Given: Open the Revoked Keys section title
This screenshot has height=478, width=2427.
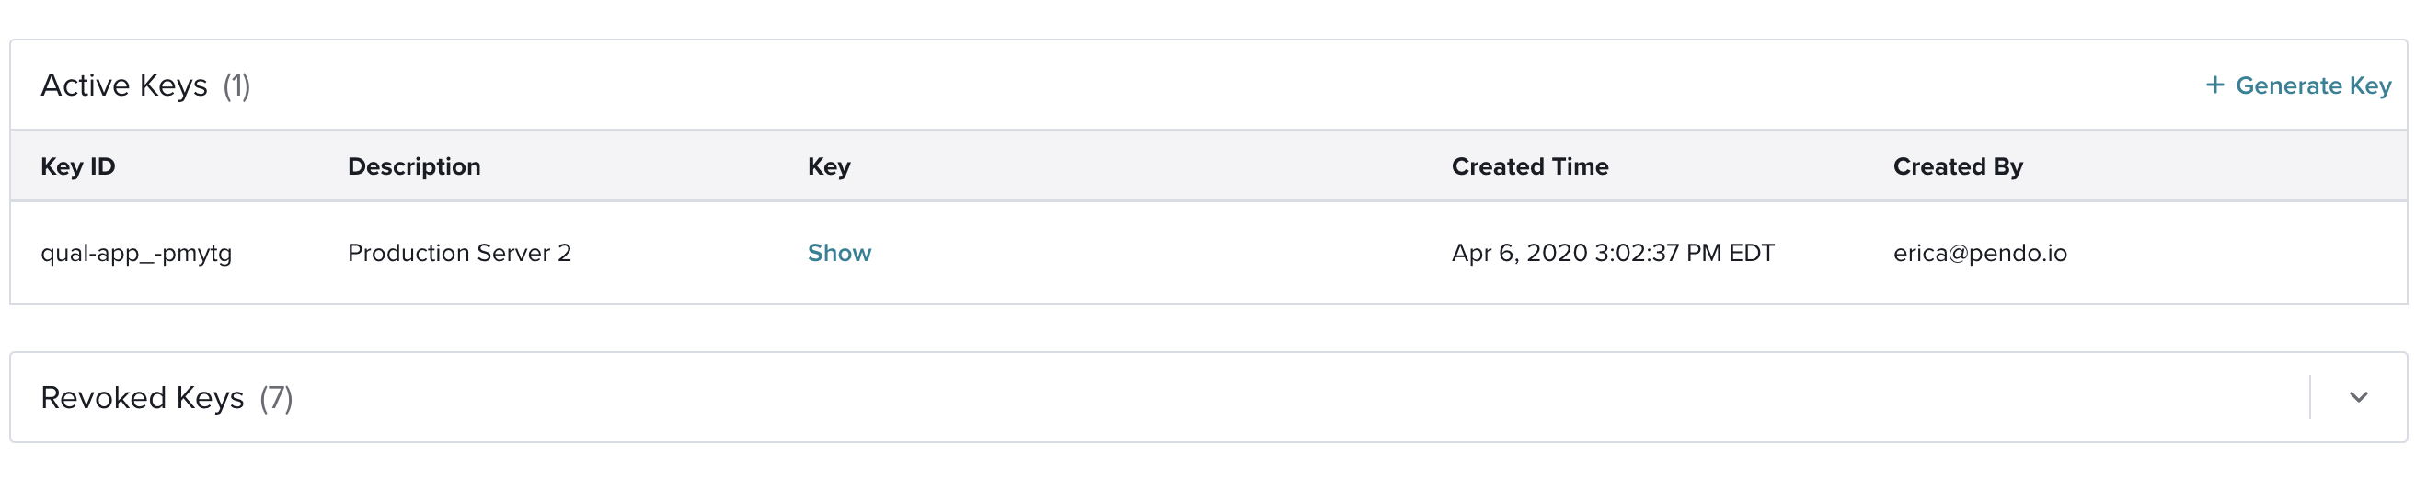Looking at the screenshot, I should click(x=143, y=397).
